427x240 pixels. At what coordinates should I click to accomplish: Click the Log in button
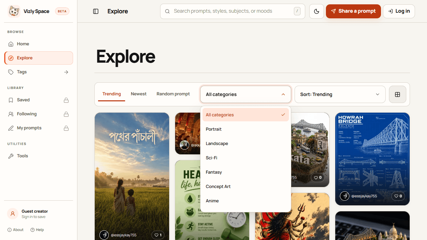(399, 11)
